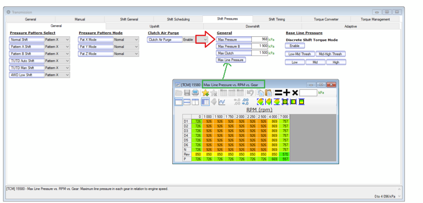This screenshot has height=203, width=423.
Task: Click the equals (set value) icon
Action: (x=278, y=93)
